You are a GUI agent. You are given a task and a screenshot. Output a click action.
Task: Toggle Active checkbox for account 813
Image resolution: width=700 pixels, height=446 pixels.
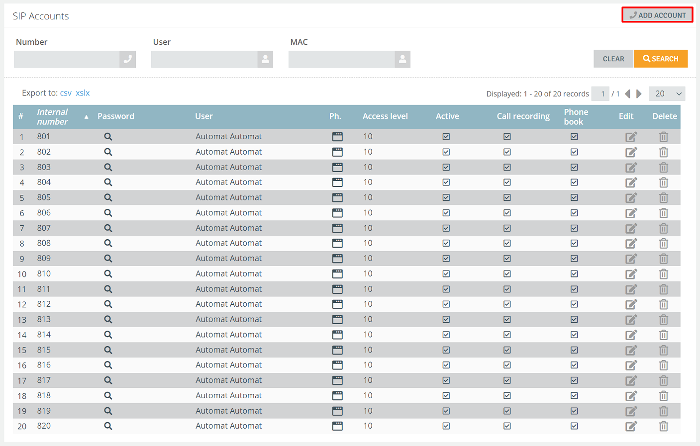pyautogui.click(x=446, y=320)
